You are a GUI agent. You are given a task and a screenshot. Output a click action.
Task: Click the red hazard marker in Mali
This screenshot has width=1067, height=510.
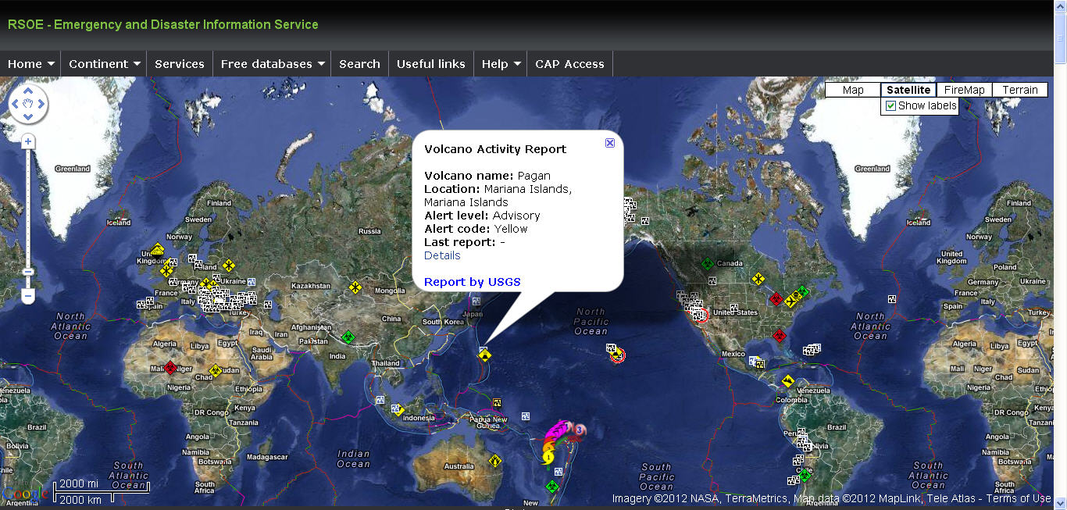point(171,368)
